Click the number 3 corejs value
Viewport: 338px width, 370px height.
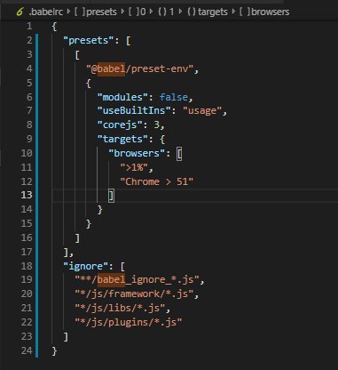pyautogui.click(x=156, y=125)
